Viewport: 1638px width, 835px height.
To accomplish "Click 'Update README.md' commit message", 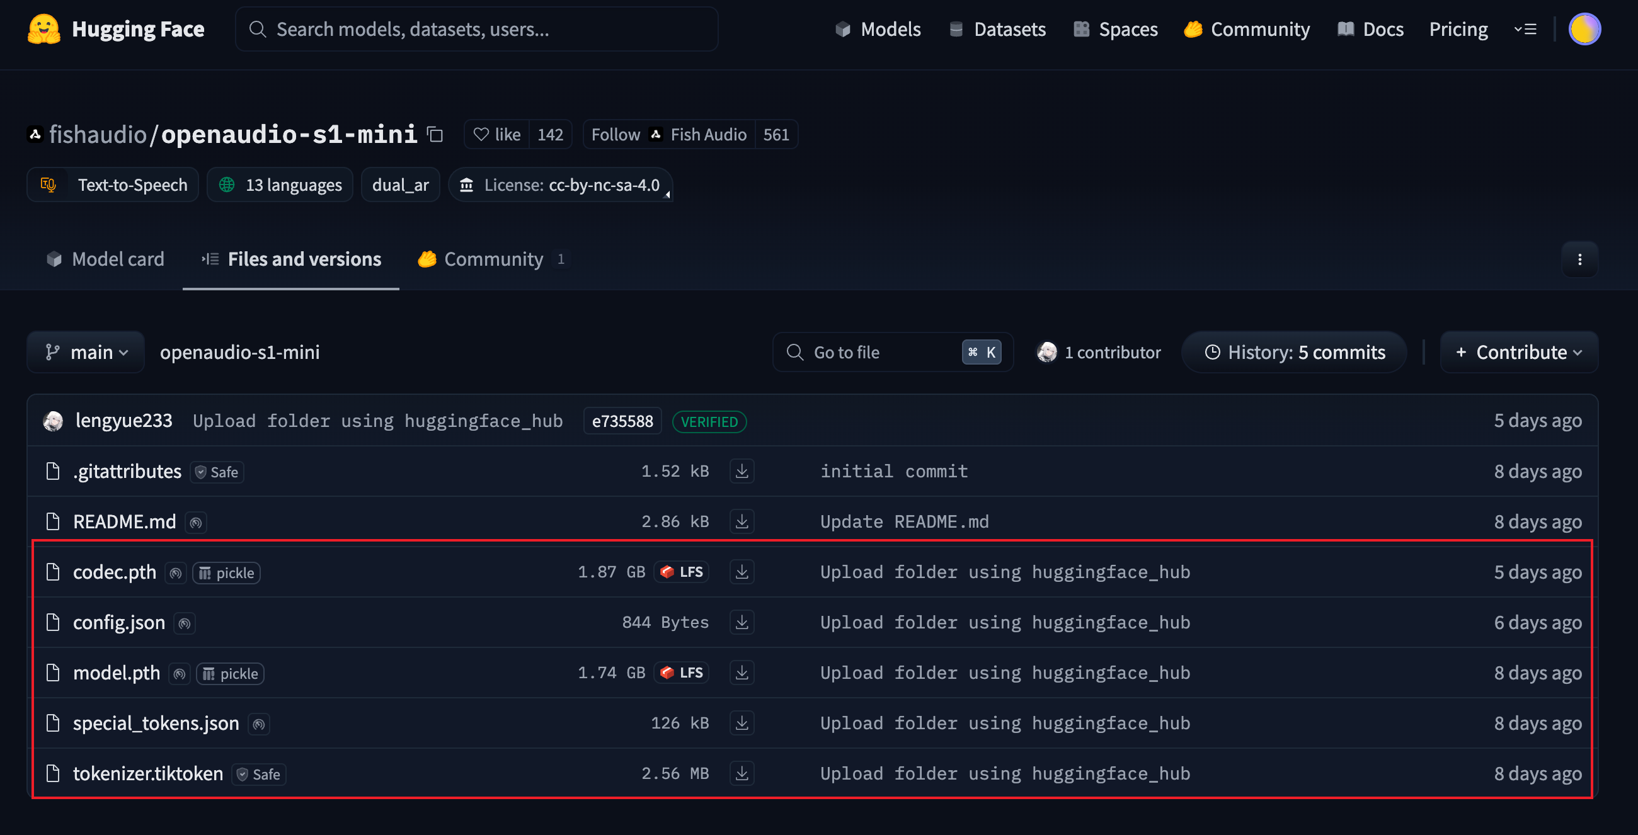I will pyautogui.click(x=904, y=521).
